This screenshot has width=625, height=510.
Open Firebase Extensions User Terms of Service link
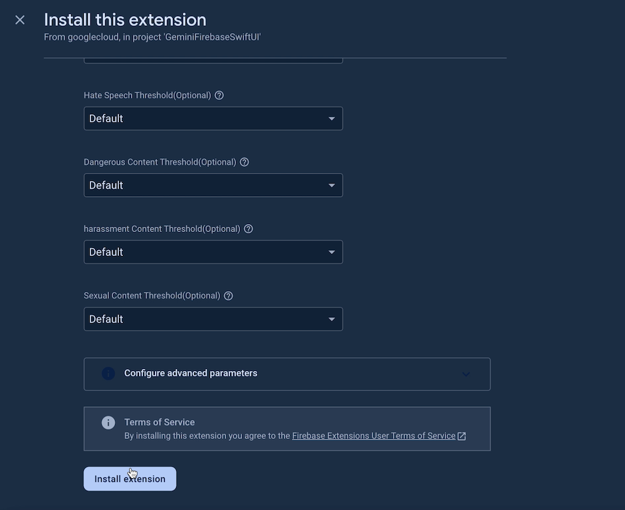[x=374, y=436]
